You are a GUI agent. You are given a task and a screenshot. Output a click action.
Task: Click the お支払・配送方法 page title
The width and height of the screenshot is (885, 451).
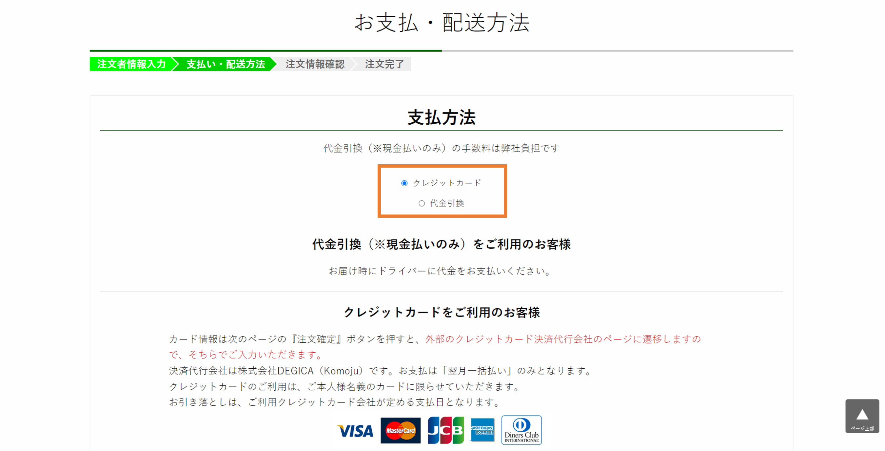click(442, 23)
